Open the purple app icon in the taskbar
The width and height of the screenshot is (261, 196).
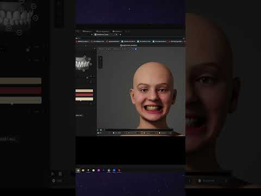(x=98, y=170)
